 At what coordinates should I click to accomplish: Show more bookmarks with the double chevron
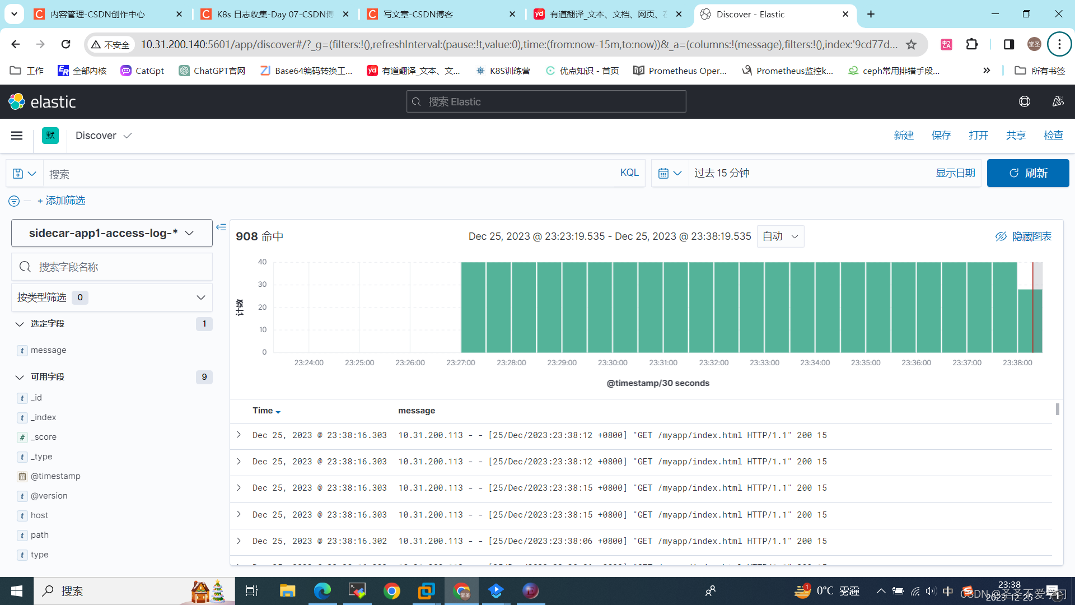pos(987,71)
